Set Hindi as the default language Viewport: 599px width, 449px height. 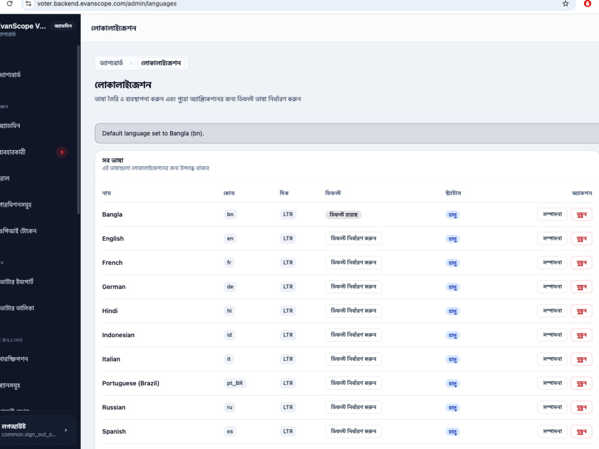click(353, 311)
